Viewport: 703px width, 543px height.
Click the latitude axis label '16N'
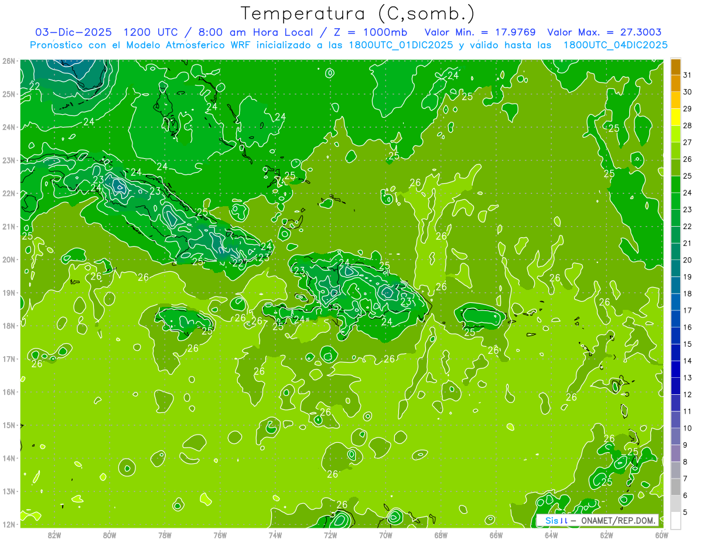[x=9, y=392]
